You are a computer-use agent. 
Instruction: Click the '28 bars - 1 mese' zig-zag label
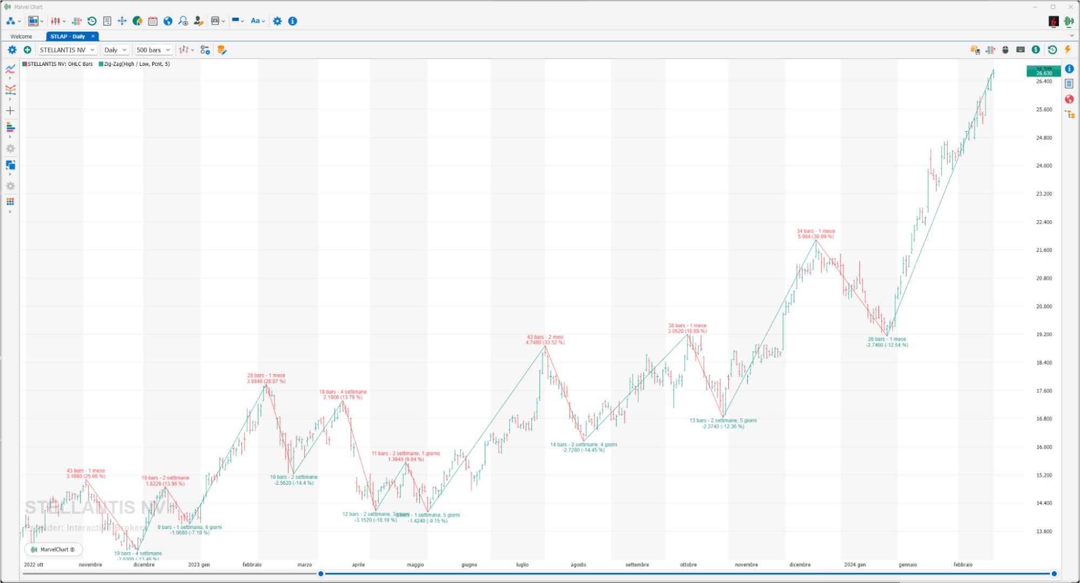click(266, 375)
